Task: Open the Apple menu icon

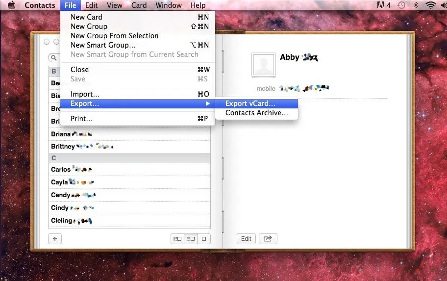Action: 11,5
